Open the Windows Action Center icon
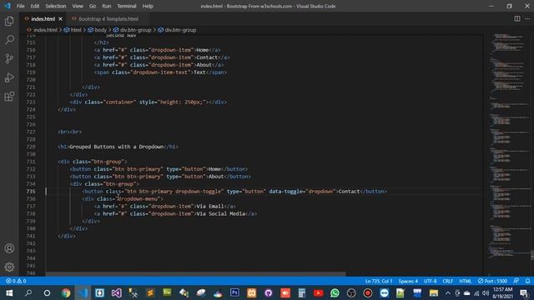The height and width of the screenshot is (300, 534). pos(524,292)
